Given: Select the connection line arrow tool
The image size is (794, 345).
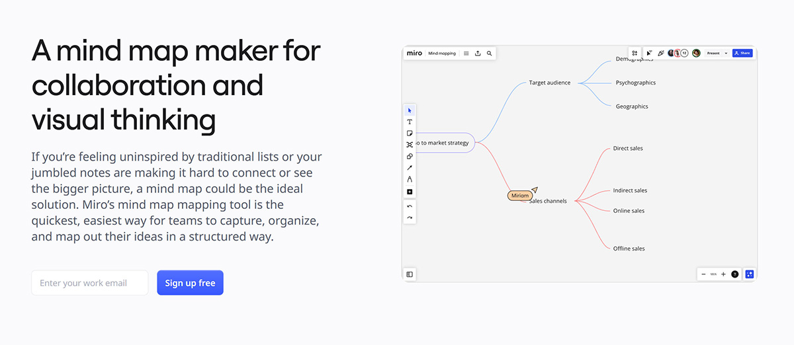Looking at the screenshot, I should point(410,168).
